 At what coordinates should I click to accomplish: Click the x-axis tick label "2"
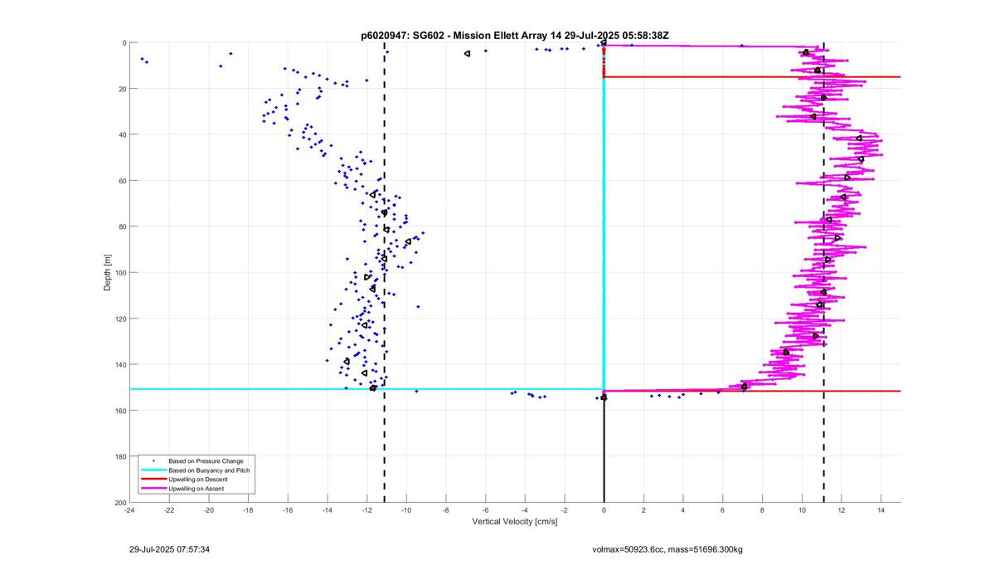click(643, 510)
